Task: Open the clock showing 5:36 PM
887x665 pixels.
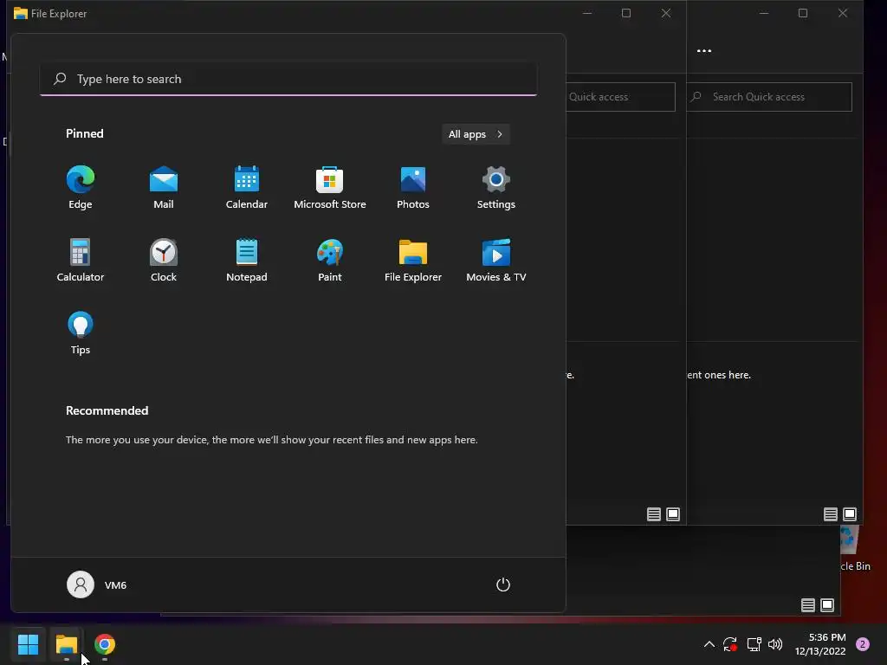Action: 820,644
